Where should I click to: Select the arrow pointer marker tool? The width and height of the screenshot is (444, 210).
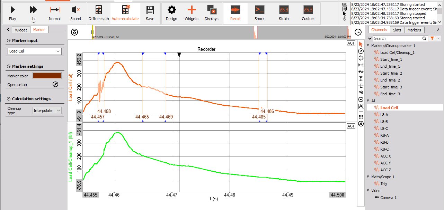coord(361,44)
